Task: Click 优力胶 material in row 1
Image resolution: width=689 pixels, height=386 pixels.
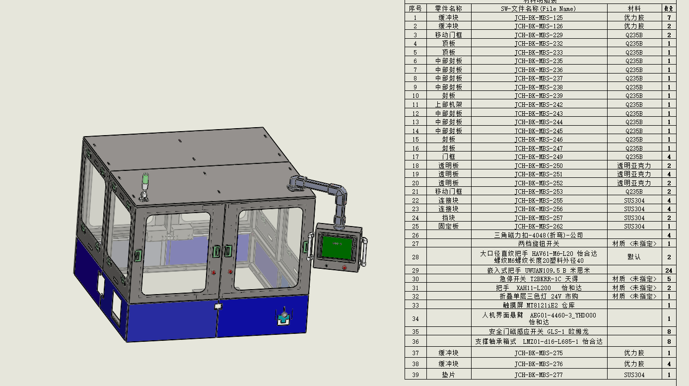Action: pos(634,17)
